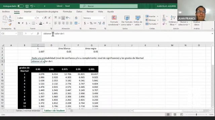Align text left in Alineación
The image size is (215, 120).
(55, 23)
